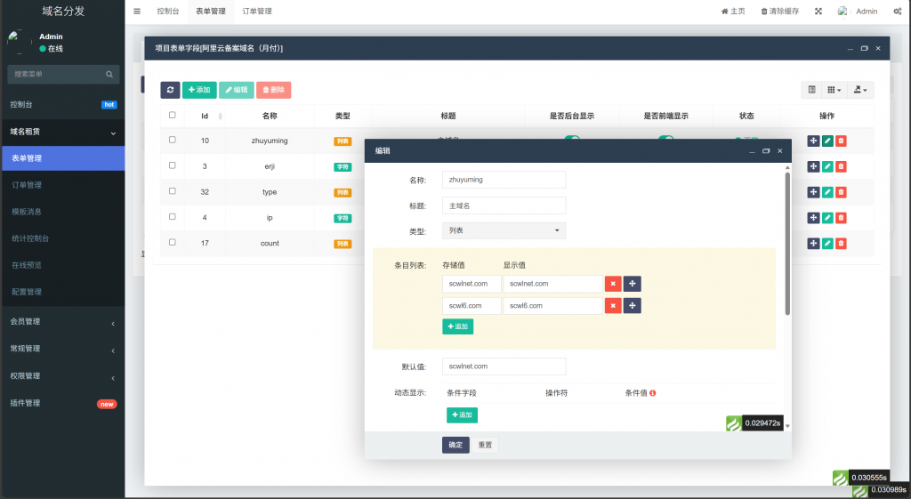Viewport: 911px width, 499px height.
Task: Remove the scwlnet.com item with red X
Action: point(613,284)
